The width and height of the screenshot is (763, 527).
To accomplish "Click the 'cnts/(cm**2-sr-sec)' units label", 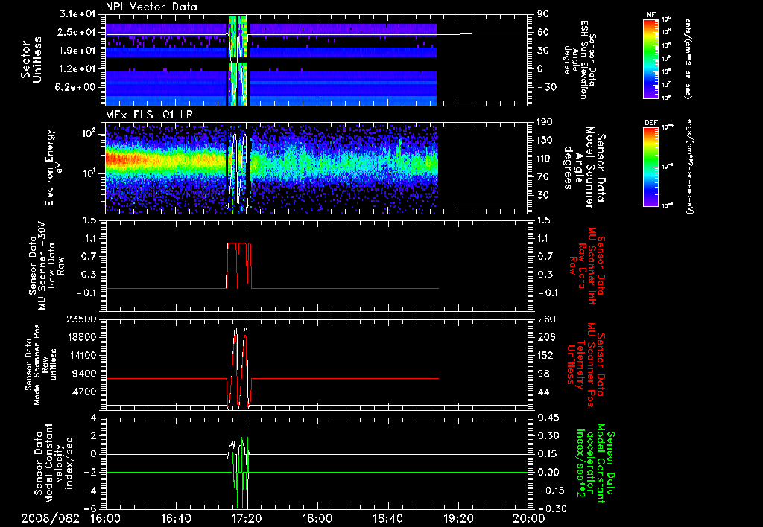I will click(688, 59).
